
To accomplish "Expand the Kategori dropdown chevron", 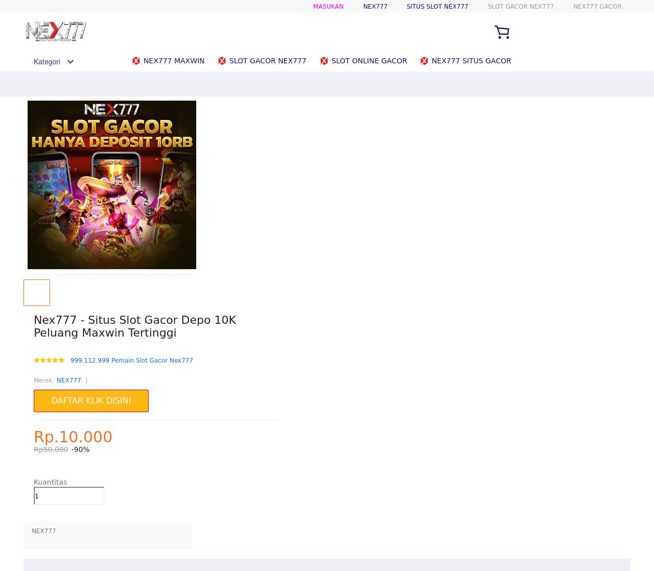I will pyautogui.click(x=71, y=62).
